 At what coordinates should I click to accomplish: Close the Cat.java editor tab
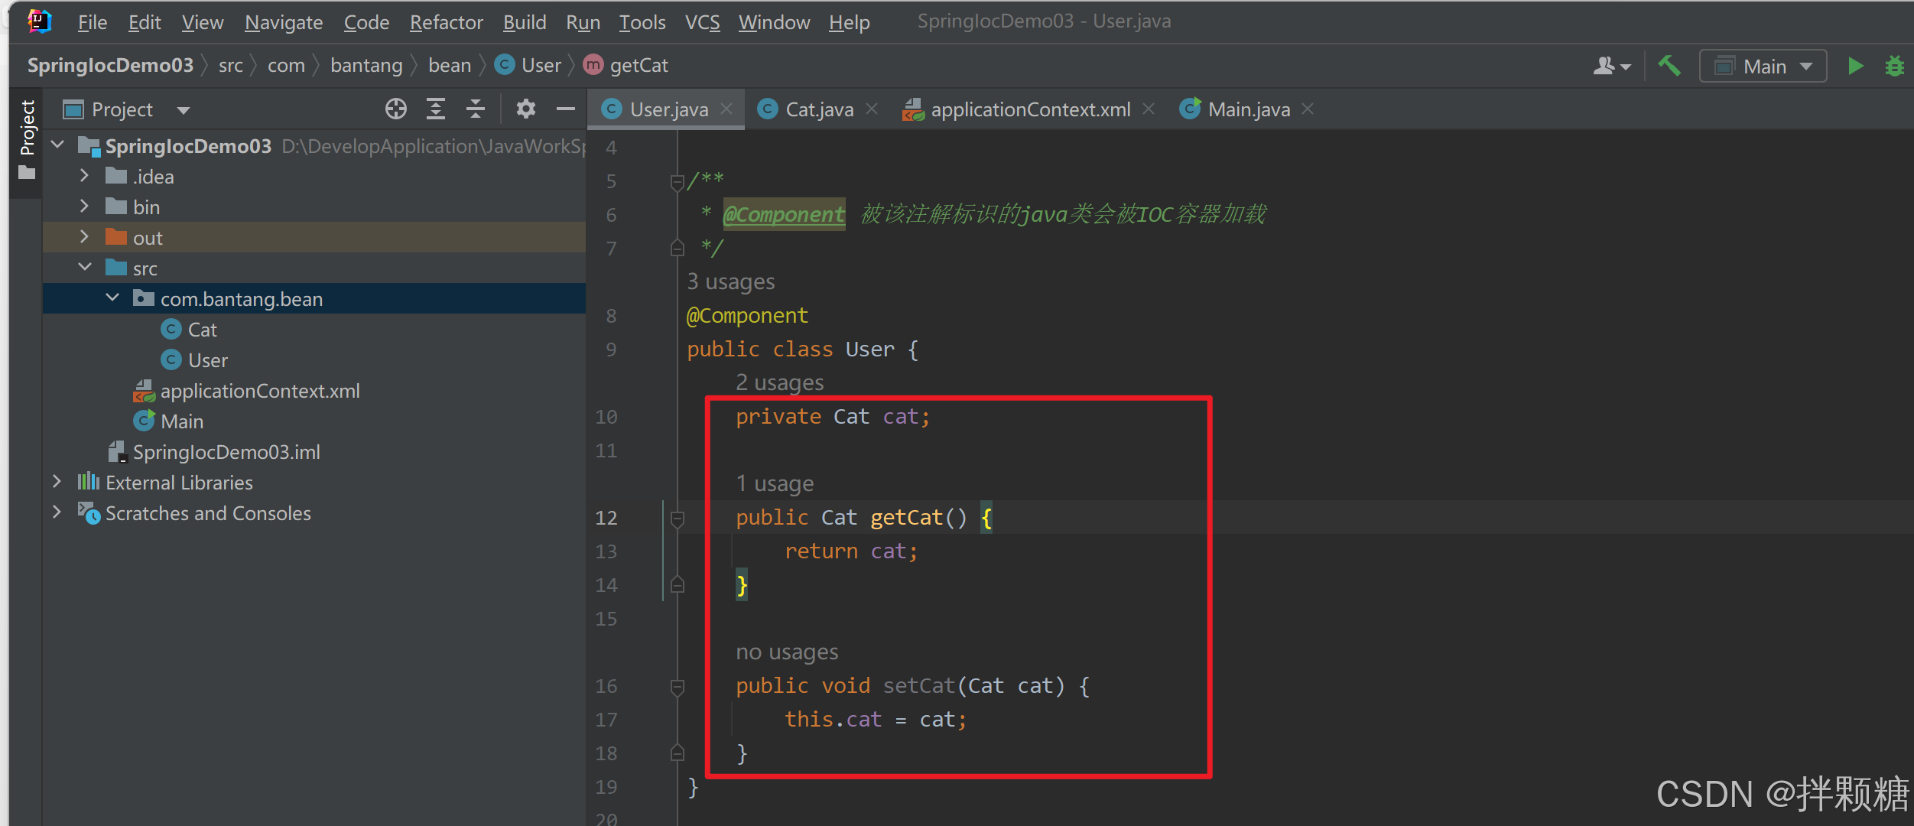click(872, 109)
